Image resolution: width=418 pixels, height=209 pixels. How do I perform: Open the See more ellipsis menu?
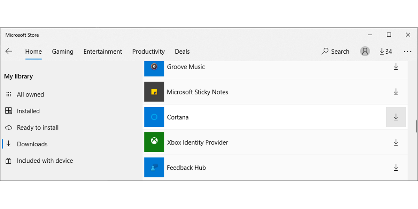pos(408,52)
